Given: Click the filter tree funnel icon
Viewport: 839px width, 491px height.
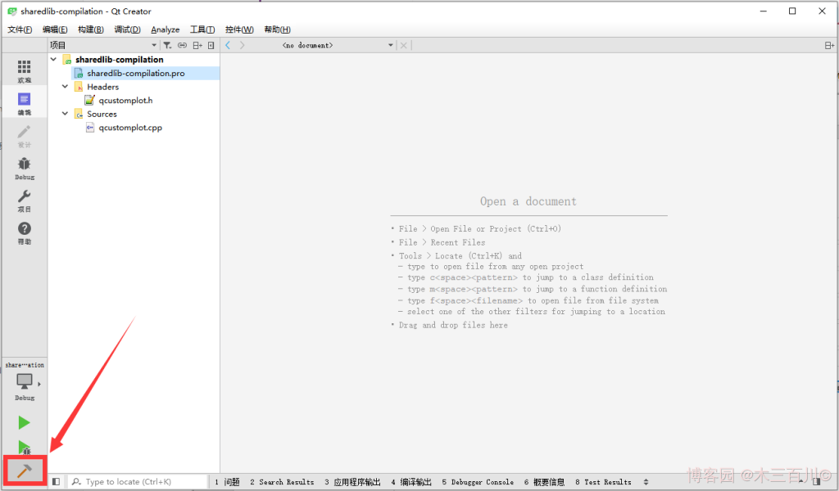Looking at the screenshot, I should 167,46.
